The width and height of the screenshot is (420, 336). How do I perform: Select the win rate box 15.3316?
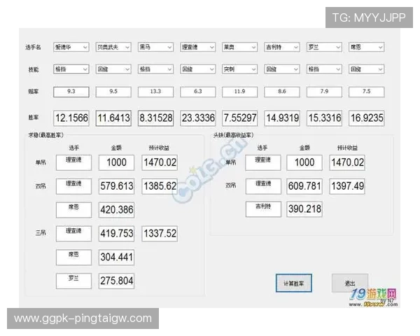(x=324, y=118)
